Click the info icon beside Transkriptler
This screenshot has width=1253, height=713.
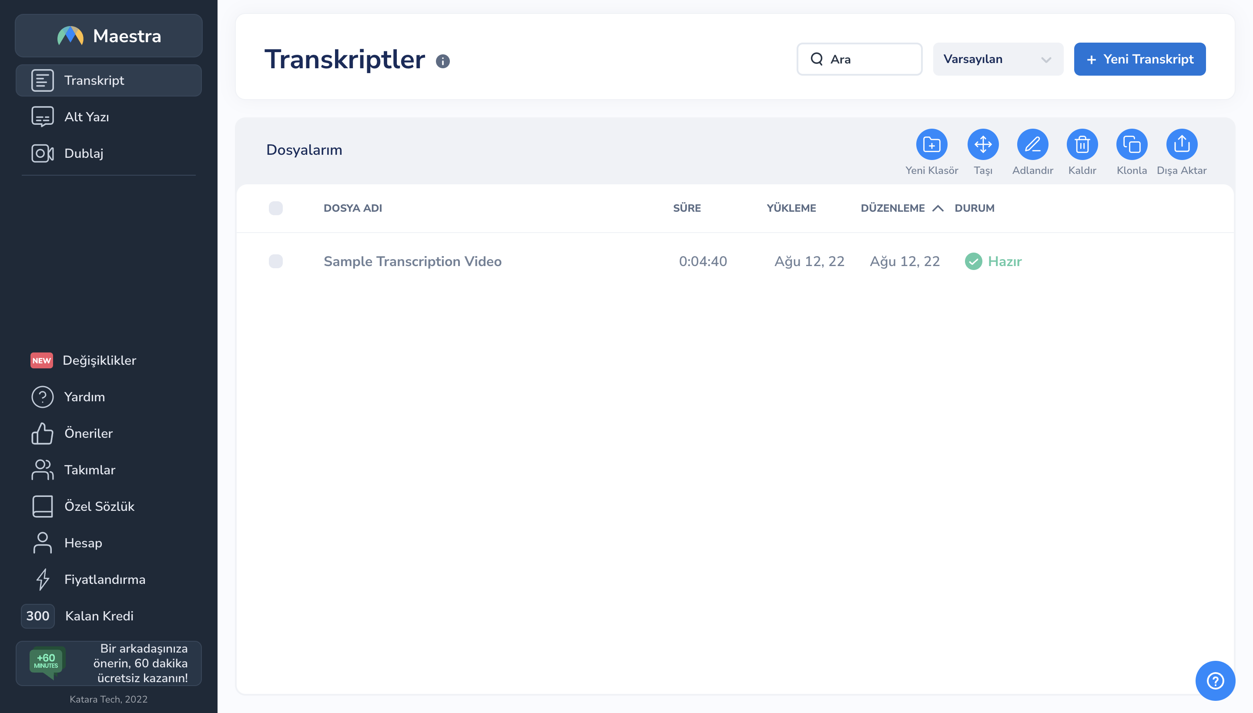click(x=442, y=61)
